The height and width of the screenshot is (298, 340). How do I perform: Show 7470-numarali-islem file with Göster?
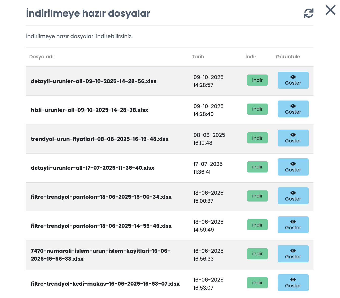293,254
